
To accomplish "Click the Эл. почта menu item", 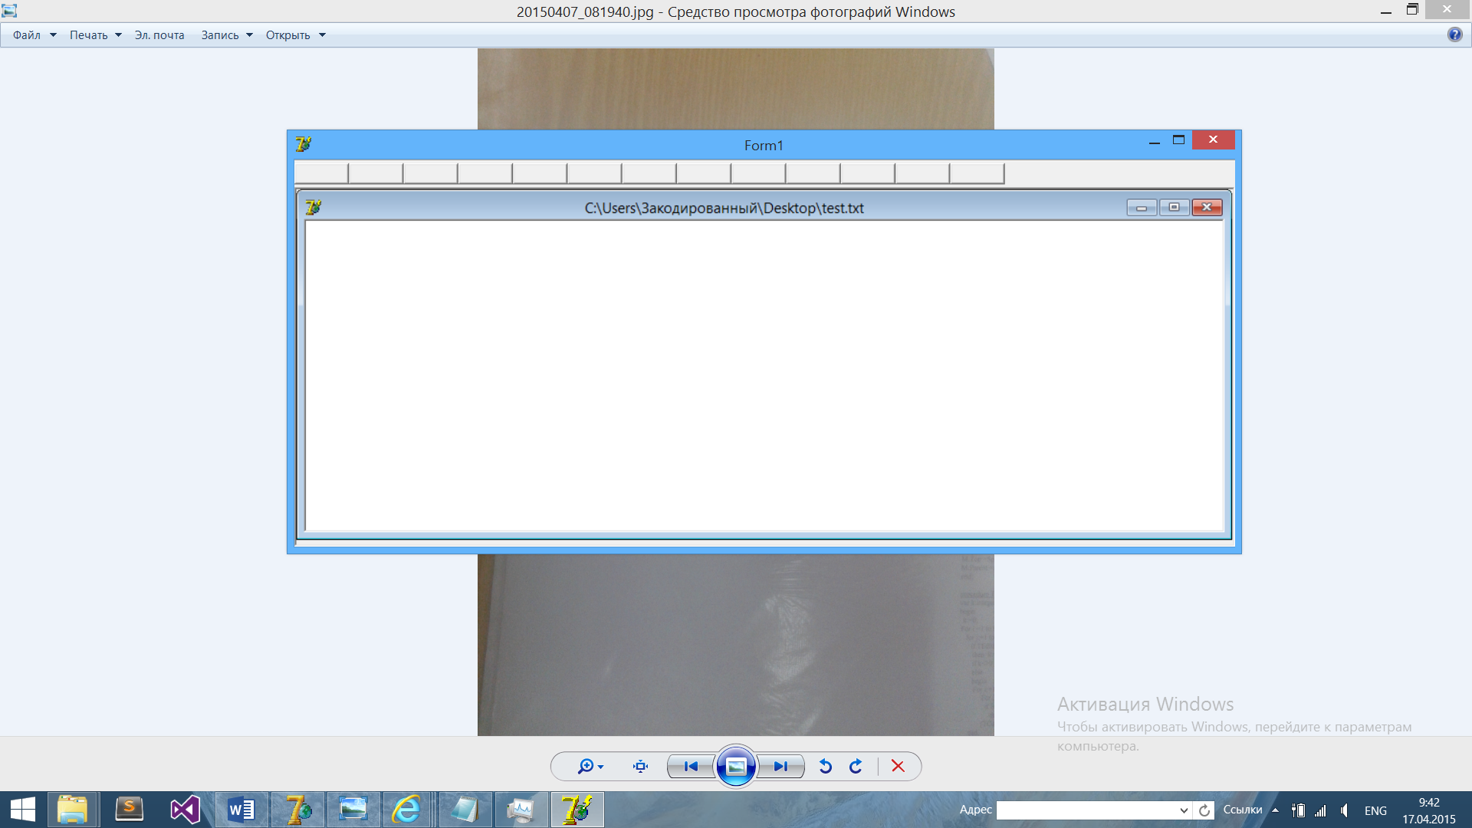I will [x=159, y=35].
